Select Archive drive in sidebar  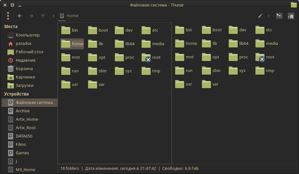(x=30, y=111)
